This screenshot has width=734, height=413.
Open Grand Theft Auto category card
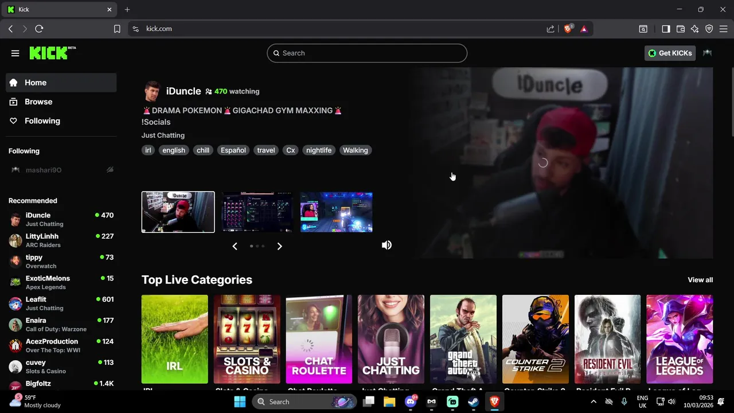pos(463,339)
